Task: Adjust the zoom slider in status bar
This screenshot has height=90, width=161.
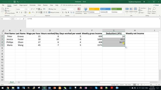Action: click(x=151, y=85)
